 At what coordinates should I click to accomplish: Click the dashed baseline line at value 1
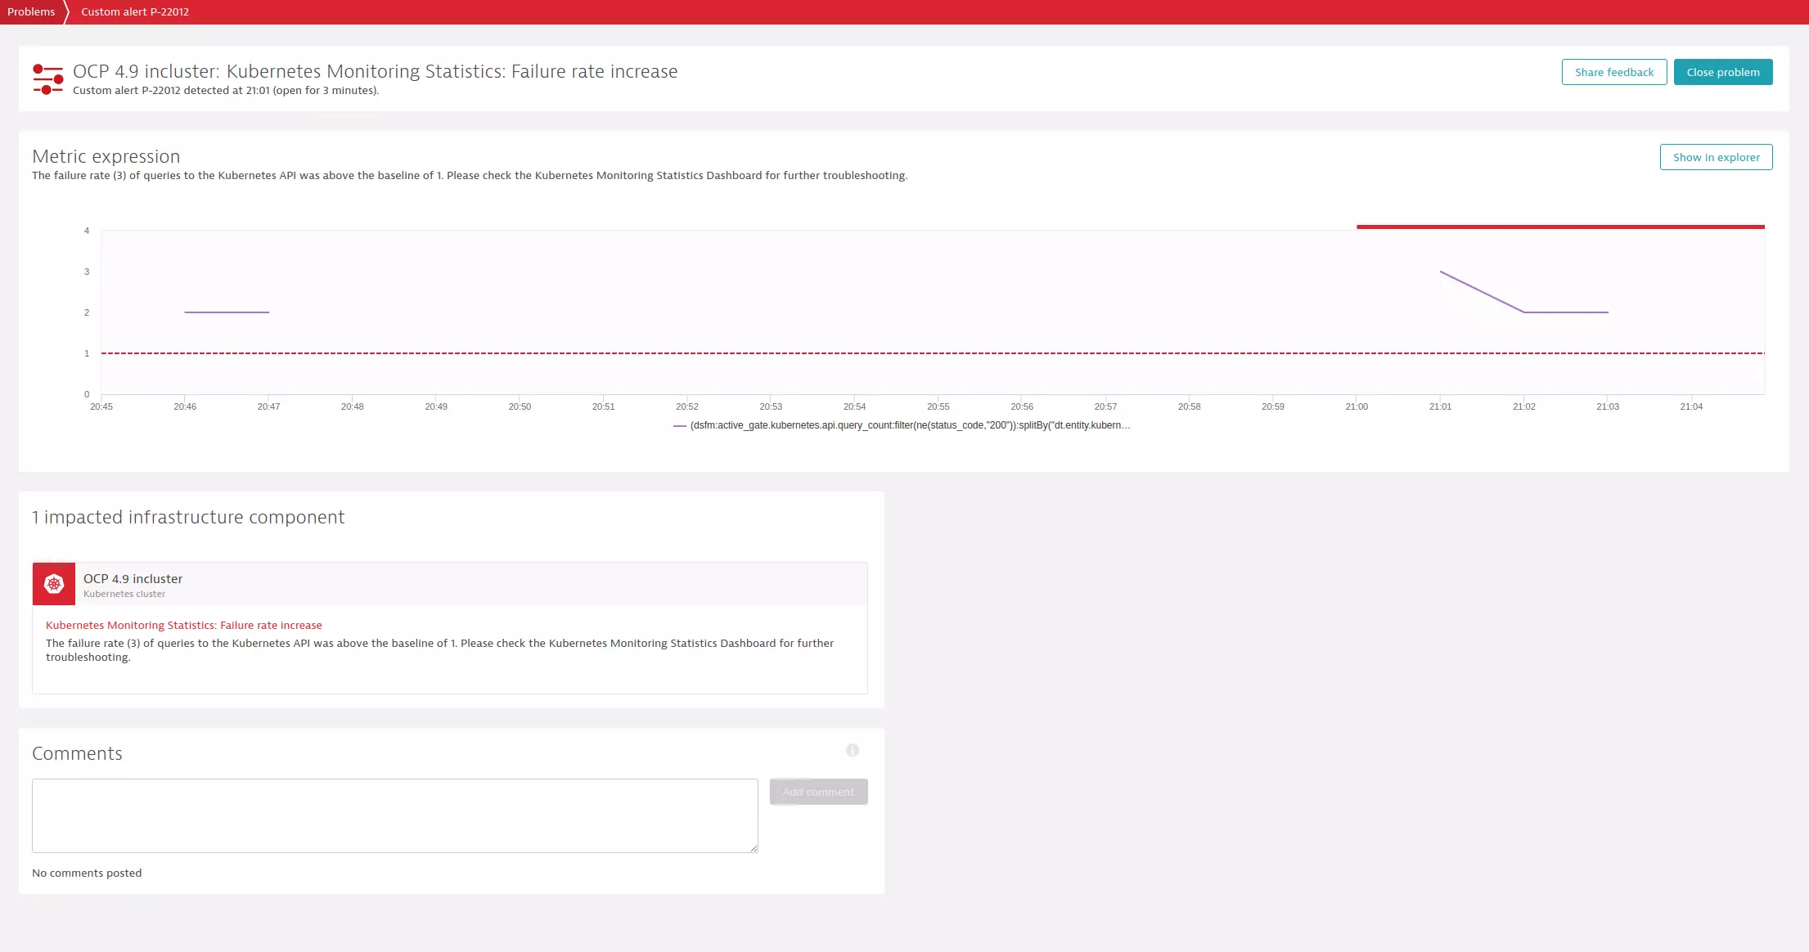(818, 353)
